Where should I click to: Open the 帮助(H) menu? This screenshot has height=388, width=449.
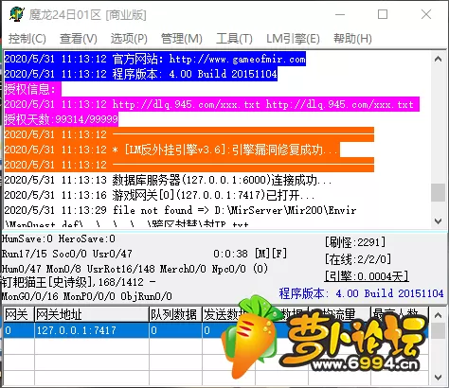coord(352,39)
